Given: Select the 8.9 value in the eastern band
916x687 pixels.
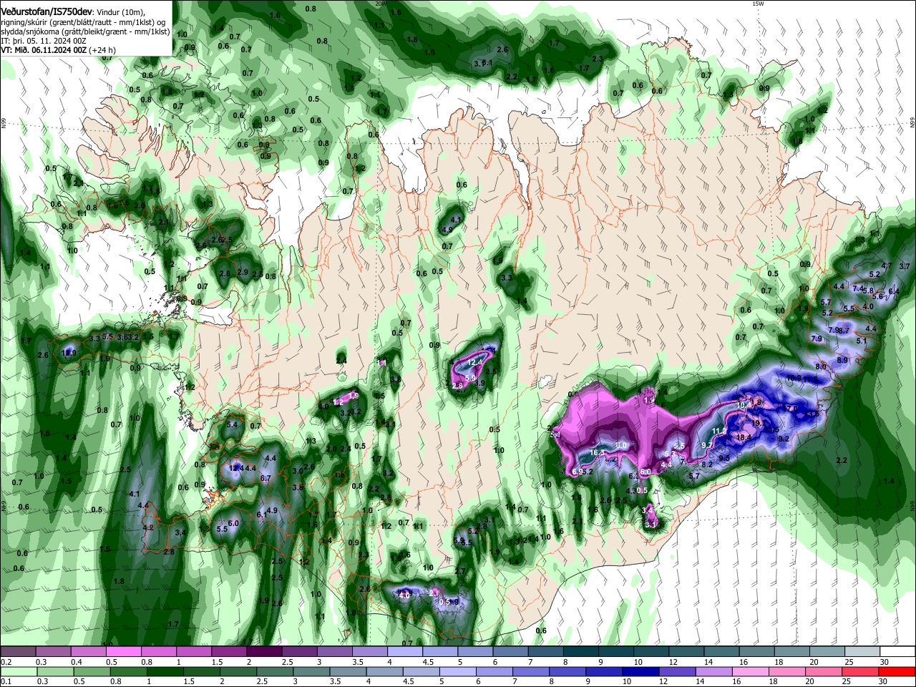Looking at the screenshot, I should click(842, 360).
